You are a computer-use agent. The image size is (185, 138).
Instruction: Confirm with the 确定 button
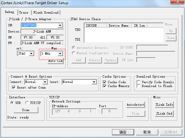click(x=123, y=132)
